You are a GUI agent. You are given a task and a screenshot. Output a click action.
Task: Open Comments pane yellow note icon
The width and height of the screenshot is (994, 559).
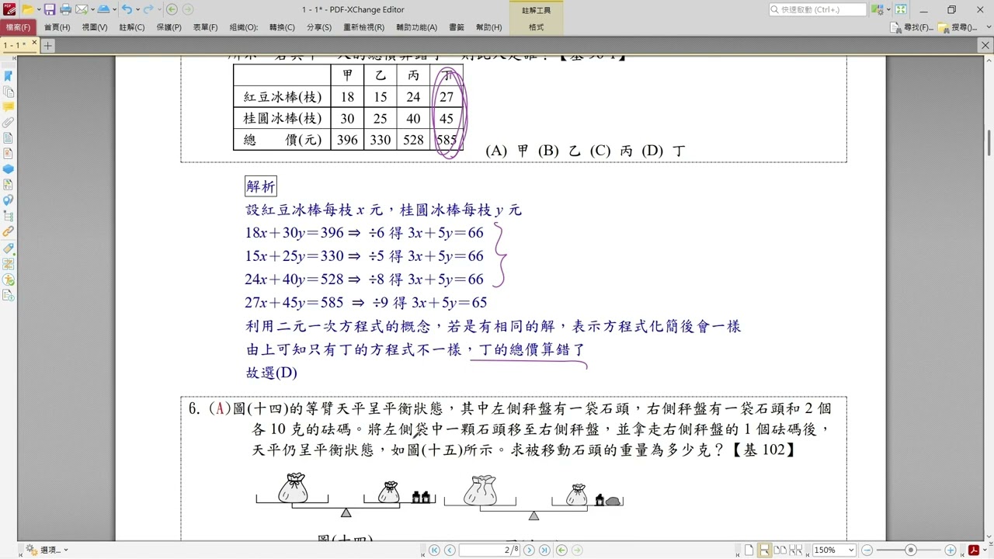tap(8, 107)
